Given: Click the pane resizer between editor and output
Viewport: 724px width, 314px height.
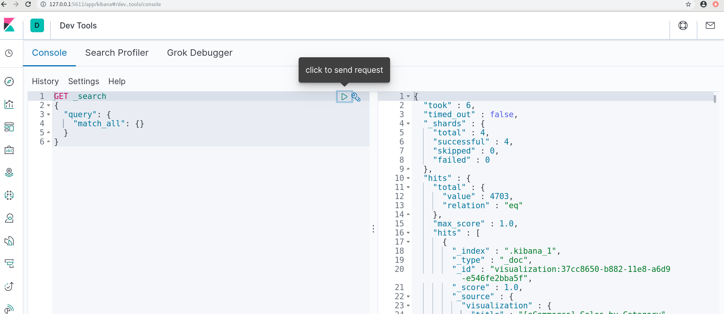Looking at the screenshot, I should tap(373, 229).
